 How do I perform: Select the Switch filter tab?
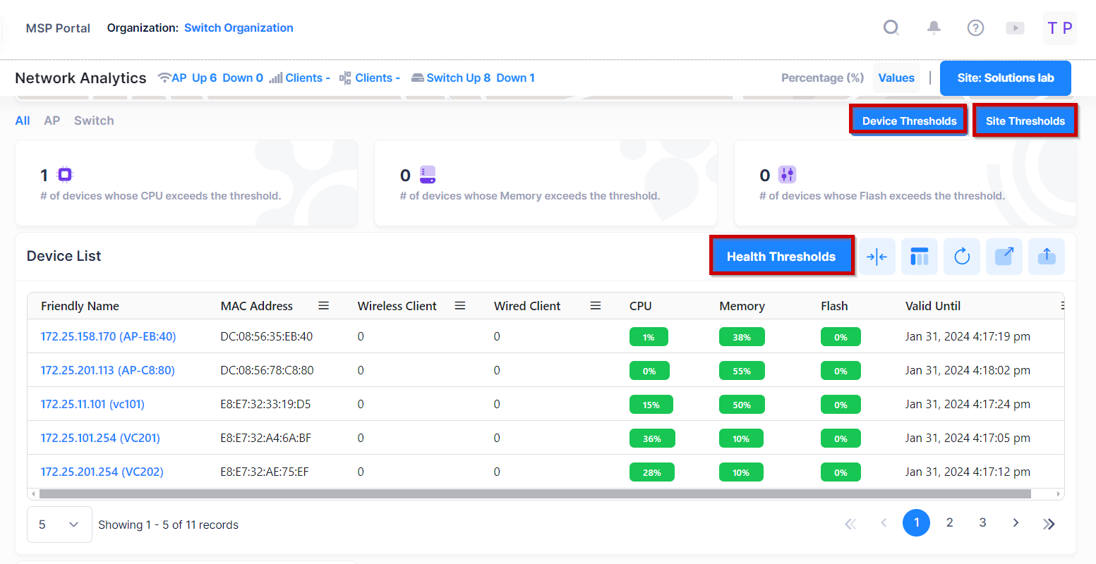click(94, 121)
